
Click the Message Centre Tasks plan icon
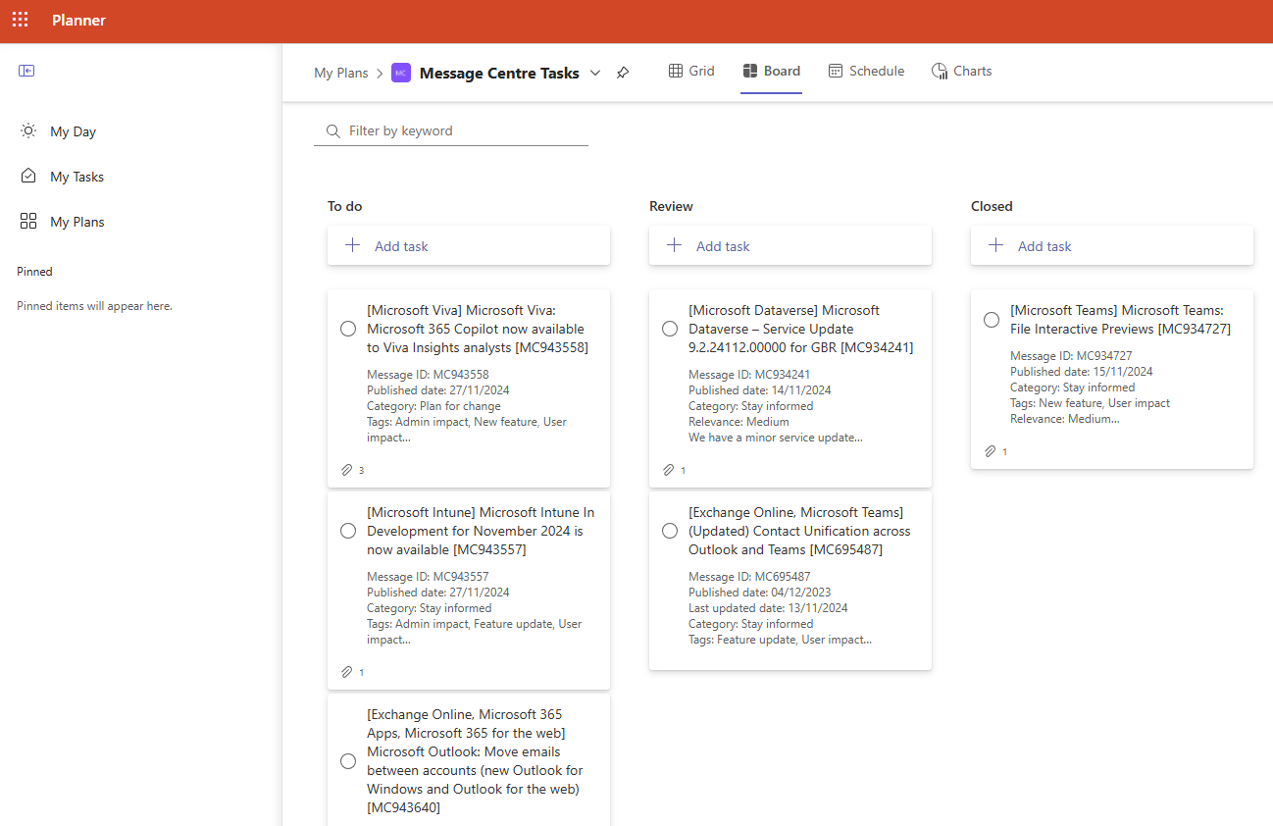400,73
